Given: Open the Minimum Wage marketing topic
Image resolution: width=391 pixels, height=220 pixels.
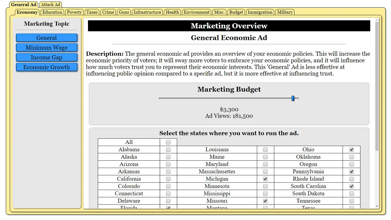Looking at the screenshot, I should pyautogui.click(x=46, y=48).
